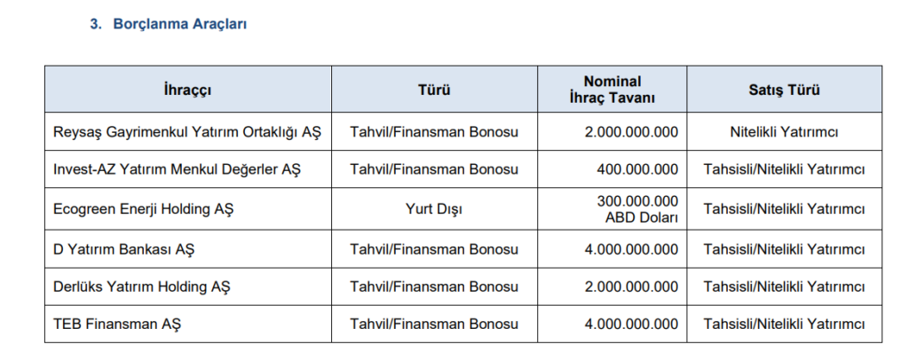The width and height of the screenshot is (909, 360).
Task: Click the Nominal İhraç Tavanı header
Action: pos(613,90)
